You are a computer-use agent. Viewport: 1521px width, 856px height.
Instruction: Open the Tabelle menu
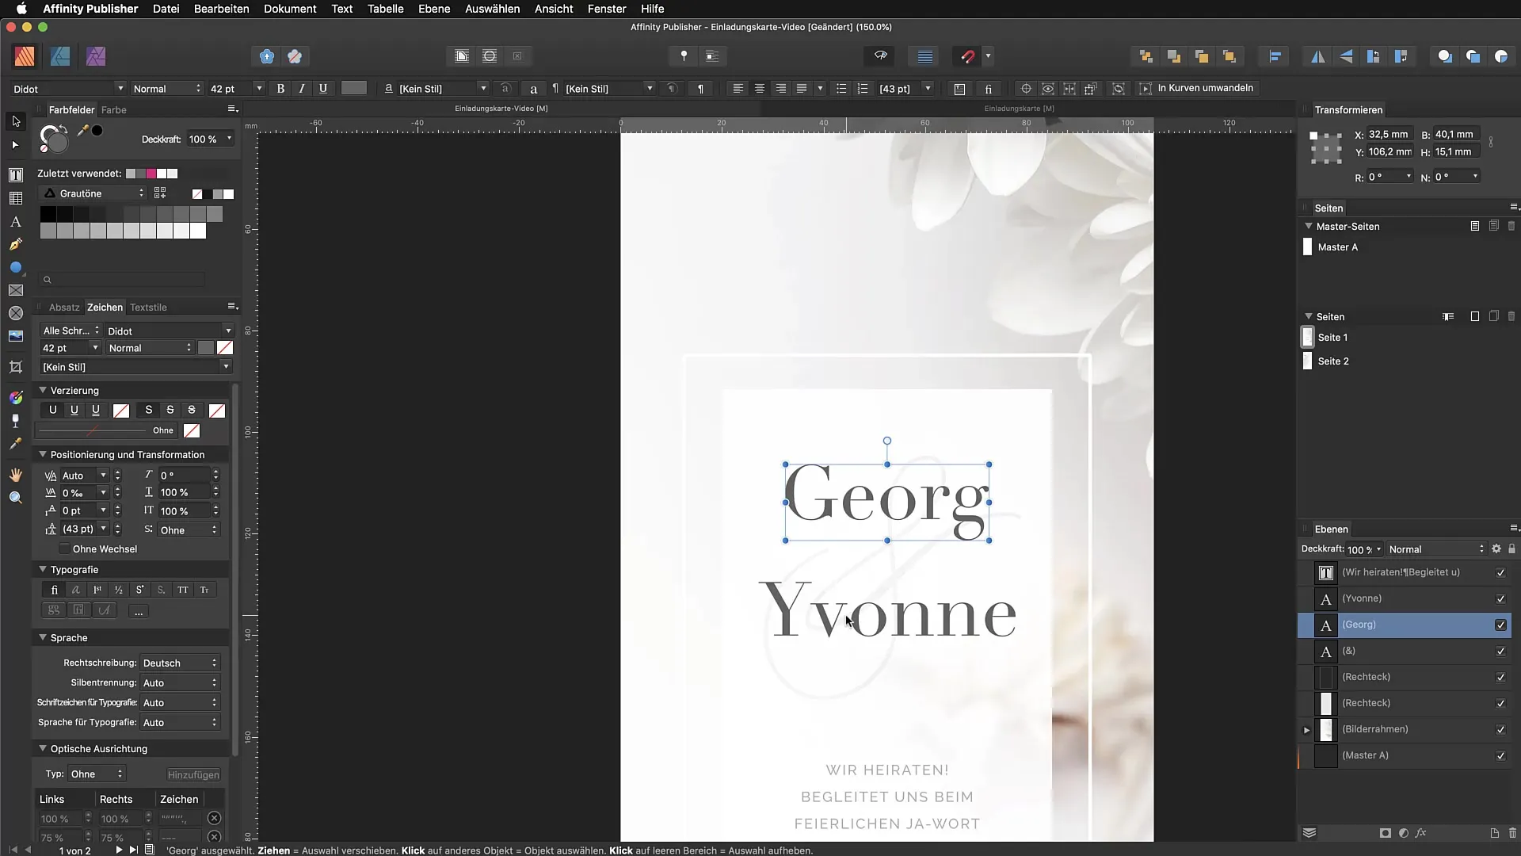tap(385, 9)
